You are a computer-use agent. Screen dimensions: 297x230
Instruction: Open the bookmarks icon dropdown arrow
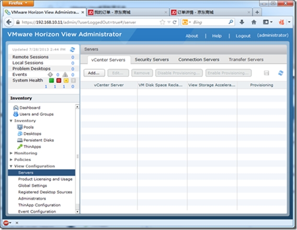coord(271,22)
